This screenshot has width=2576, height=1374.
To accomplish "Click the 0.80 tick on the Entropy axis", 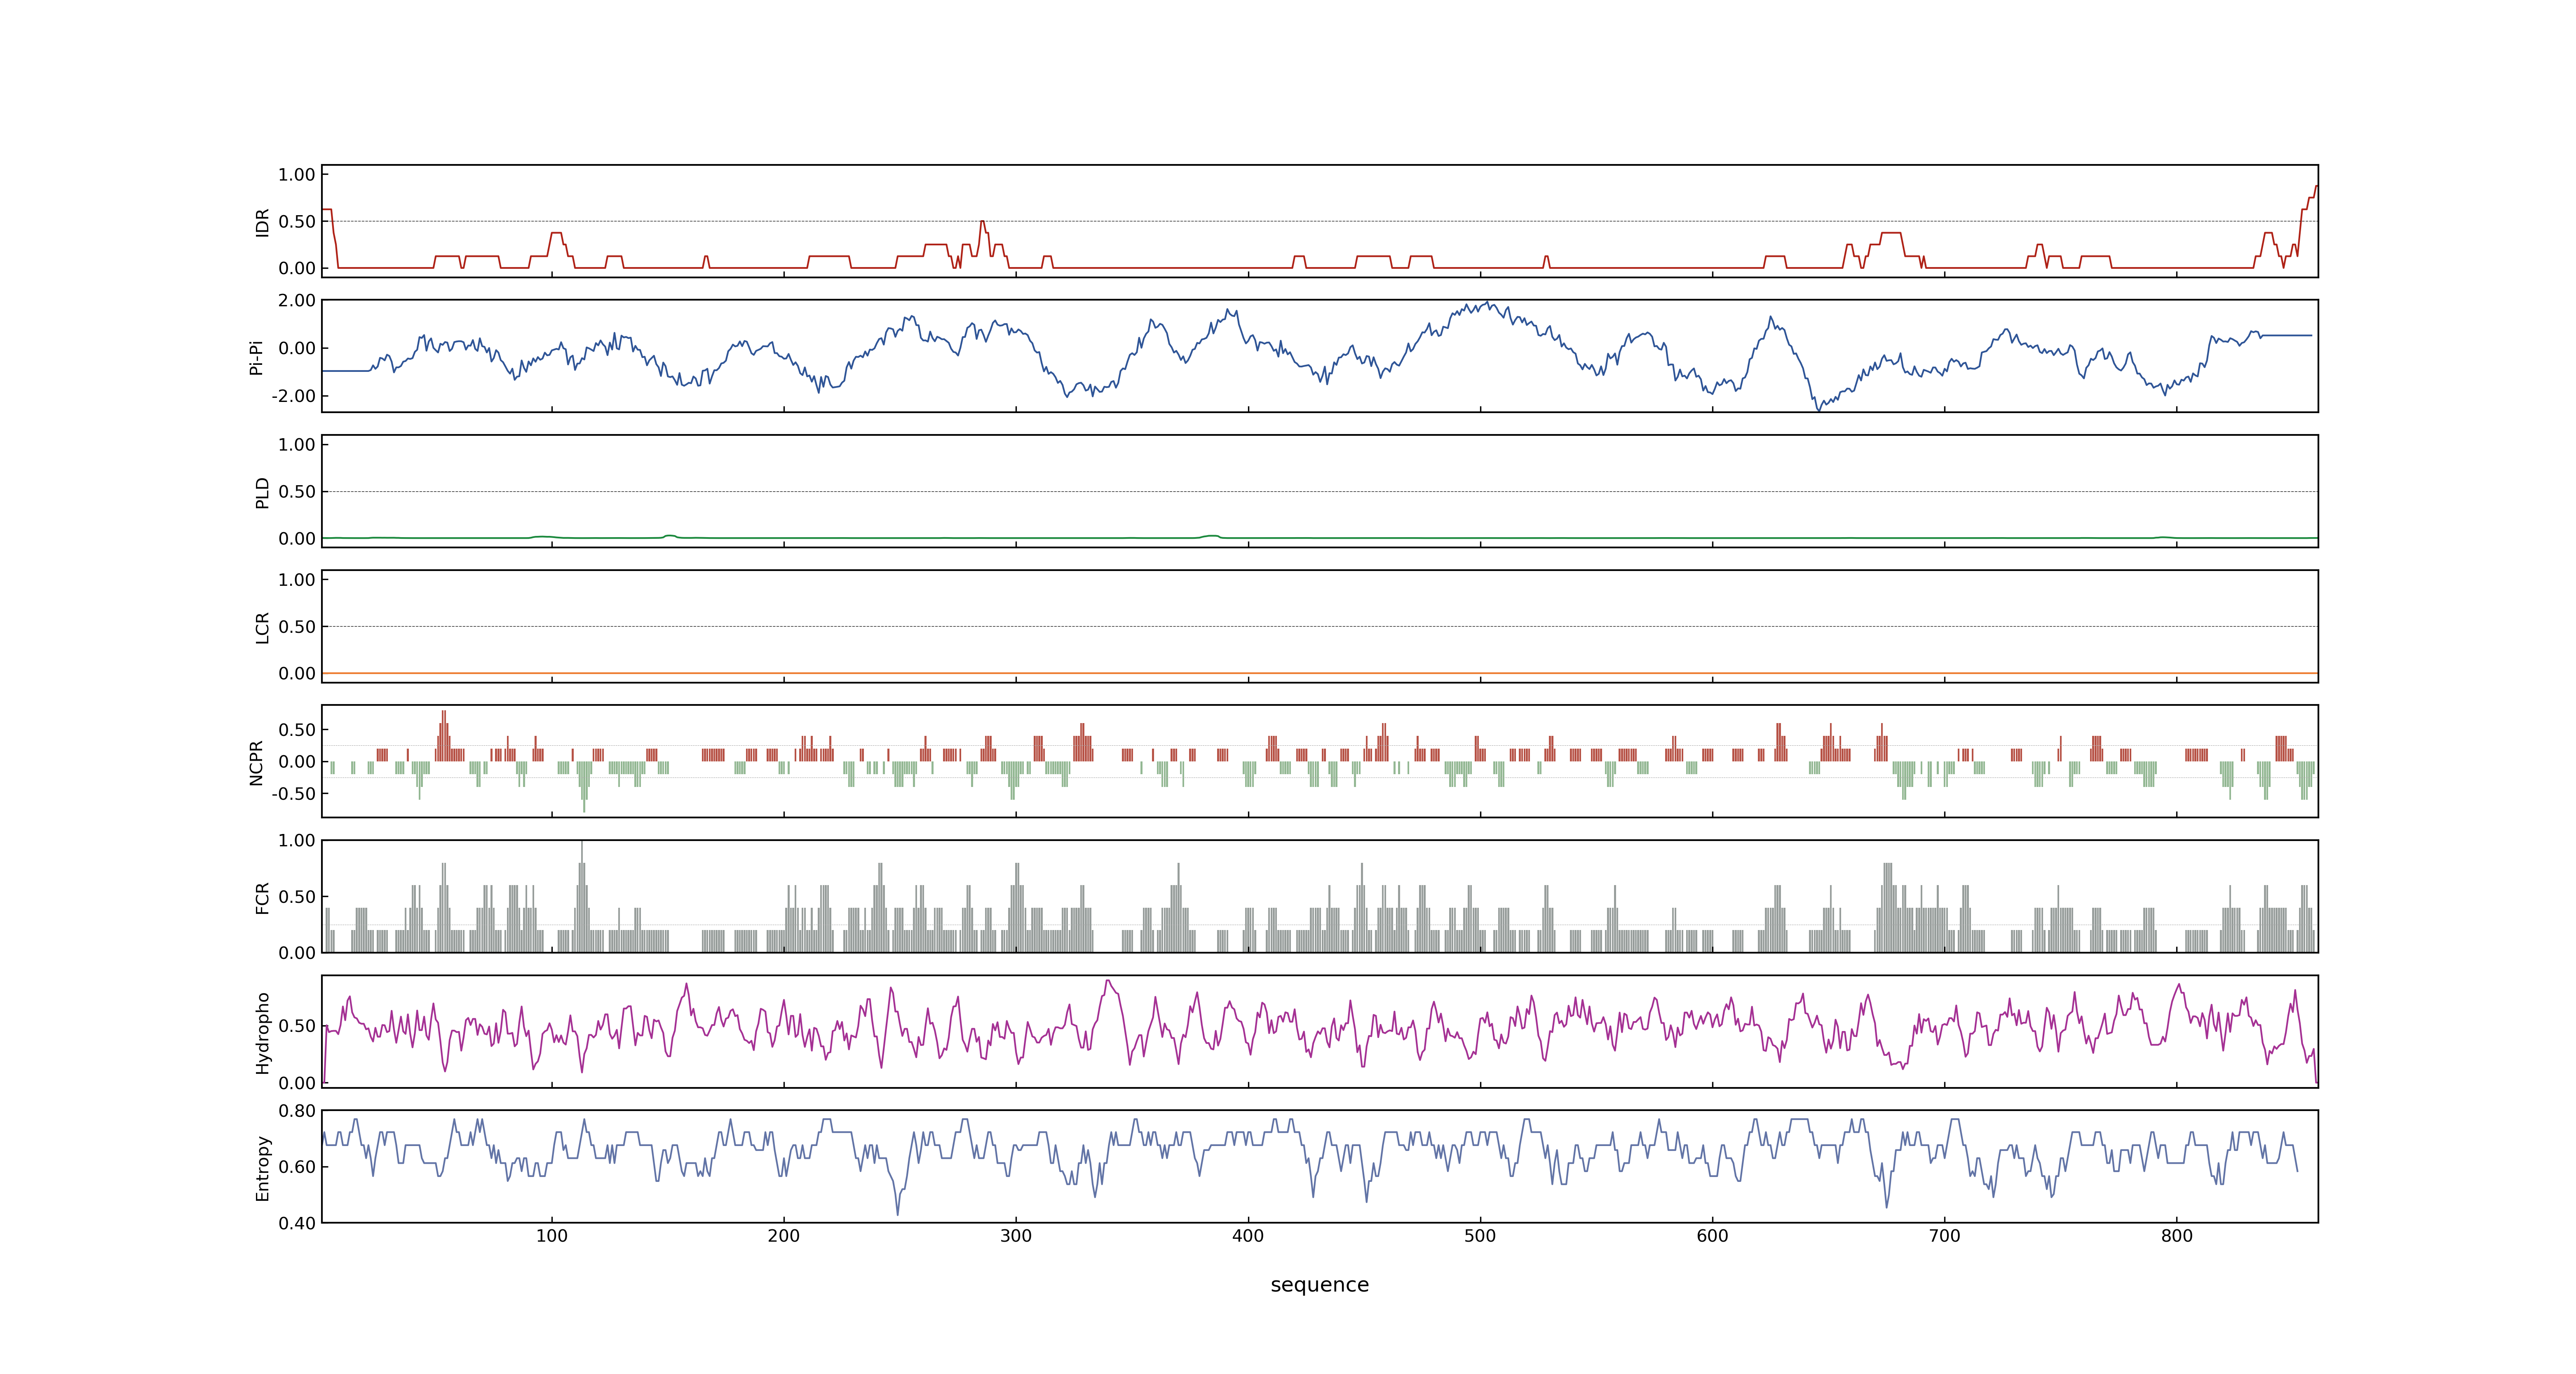I will click(x=297, y=1111).
